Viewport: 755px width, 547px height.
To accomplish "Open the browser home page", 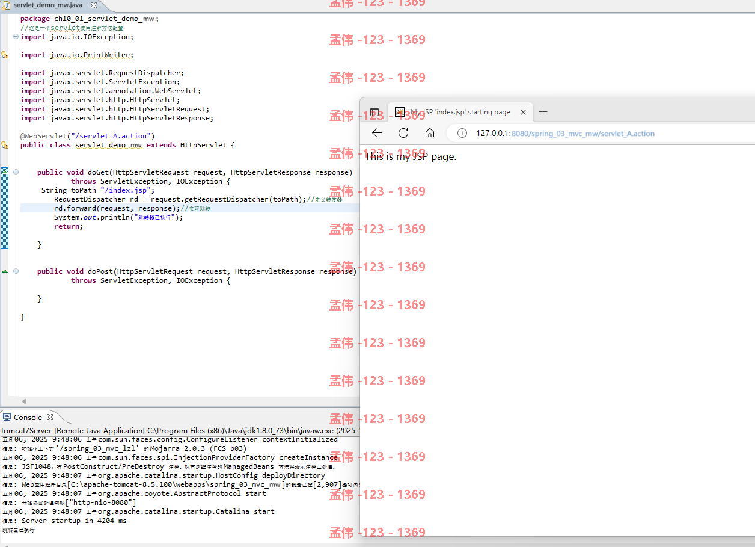I will 429,133.
